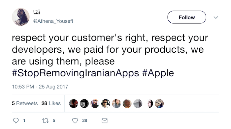Open the #StopRemovingIranianApps hashtag
This screenshot has height=129, width=231.
tap(76, 73)
